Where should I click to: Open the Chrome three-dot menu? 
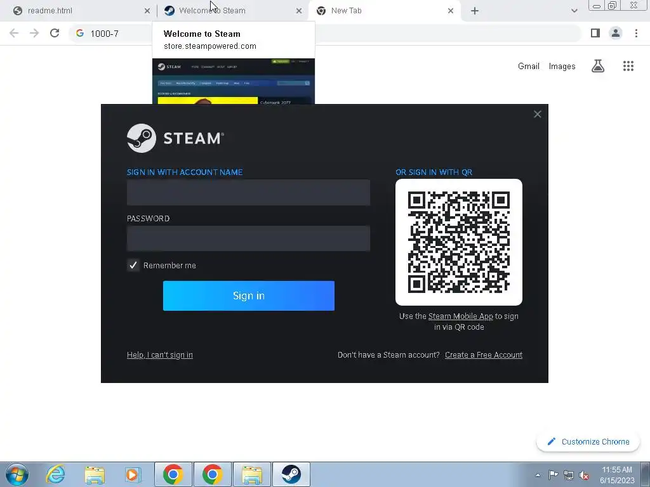(636, 33)
